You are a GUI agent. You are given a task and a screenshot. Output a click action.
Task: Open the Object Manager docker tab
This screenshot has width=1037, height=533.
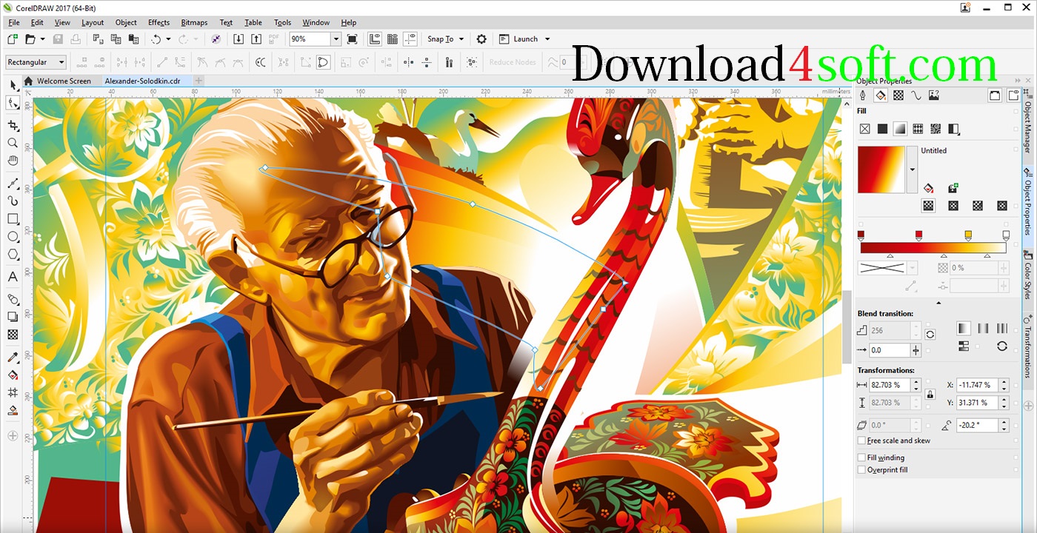pyautogui.click(x=1028, y=123)
